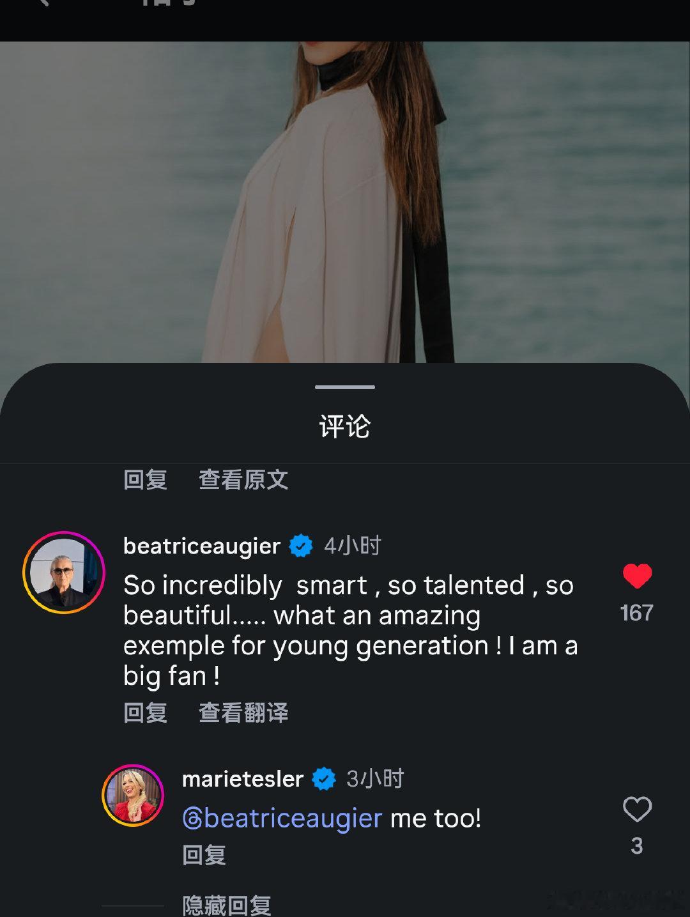Open marietesler username
This screenshot has height=917, width=690.
(243, 779)
